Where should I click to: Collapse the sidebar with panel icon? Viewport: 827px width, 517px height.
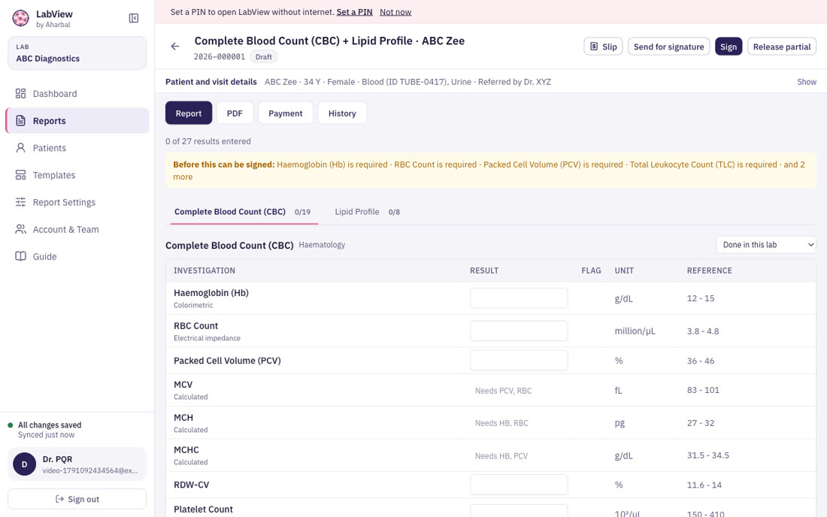point(134,19)
